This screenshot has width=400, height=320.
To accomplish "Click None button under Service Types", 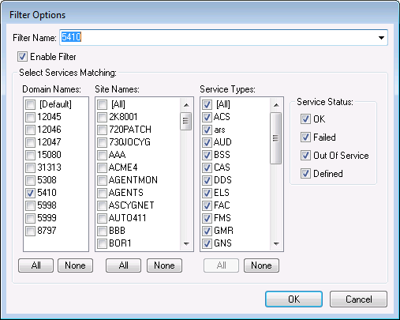I will pyautogui.click(x=261, y=265).
